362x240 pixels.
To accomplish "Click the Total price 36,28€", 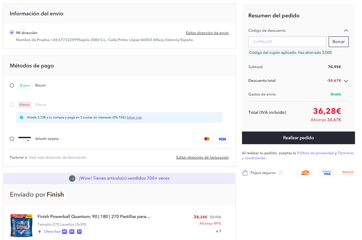I will (x=327, y=111).
